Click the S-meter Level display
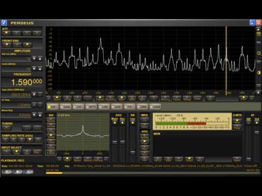Image resolution: width=262 pixels, height=196 pixels. [192, 121]
